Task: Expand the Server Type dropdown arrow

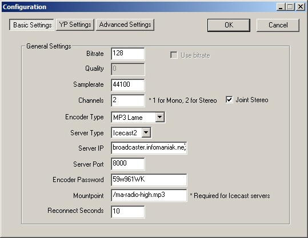Action: tap(146, 132)
